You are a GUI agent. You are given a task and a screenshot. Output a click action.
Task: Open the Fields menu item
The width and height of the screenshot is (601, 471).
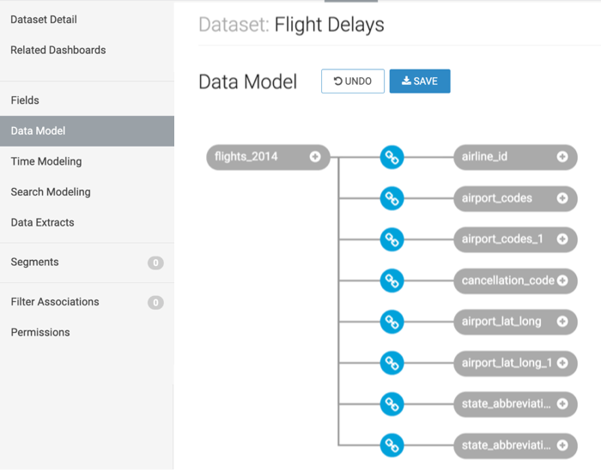point(25,100)
